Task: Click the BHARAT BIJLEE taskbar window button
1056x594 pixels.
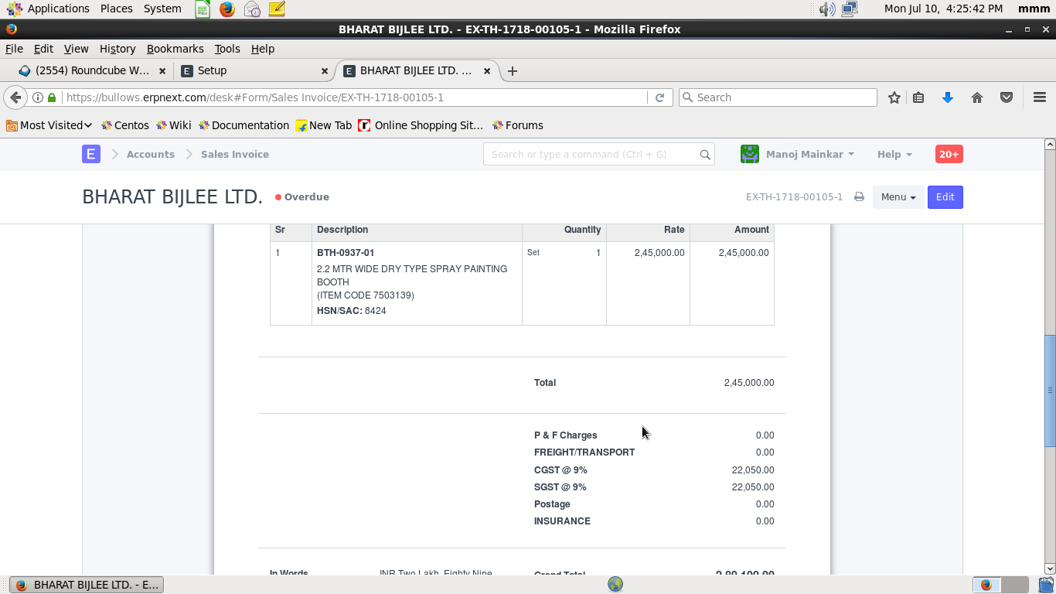Action: click(87, 585)
